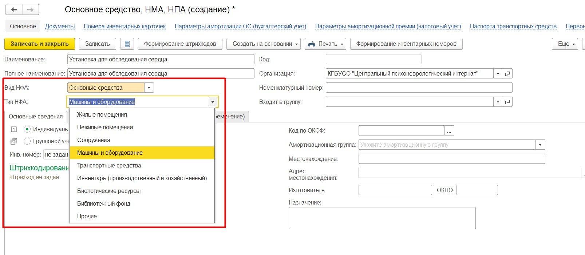Select Индивидуальный учет radio button

click(27, 129)
